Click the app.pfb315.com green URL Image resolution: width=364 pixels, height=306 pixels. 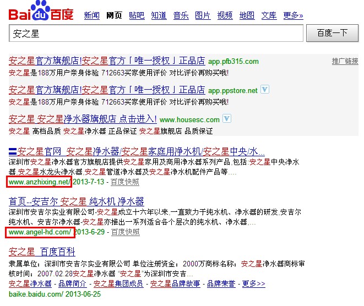point(233,62)
